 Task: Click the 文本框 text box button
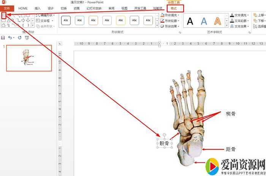coord(45,21)
